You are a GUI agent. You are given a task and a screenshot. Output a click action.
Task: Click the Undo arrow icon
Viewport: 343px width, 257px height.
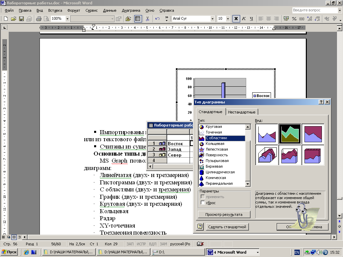[157, 19]
